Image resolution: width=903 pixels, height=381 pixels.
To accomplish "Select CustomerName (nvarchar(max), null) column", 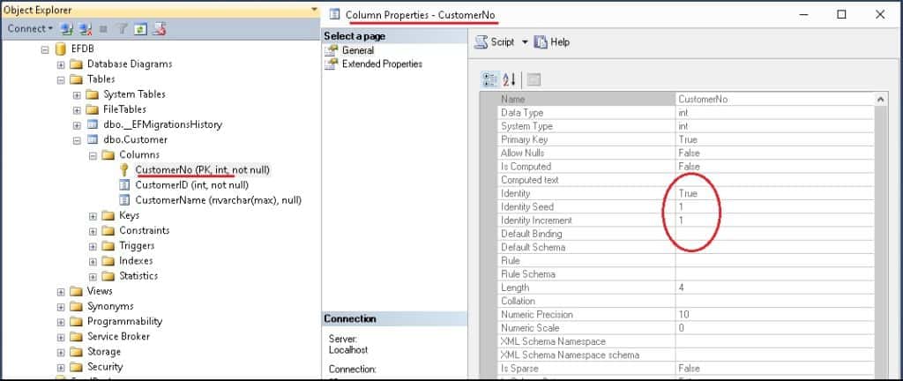I will click(x=219, y=199).
